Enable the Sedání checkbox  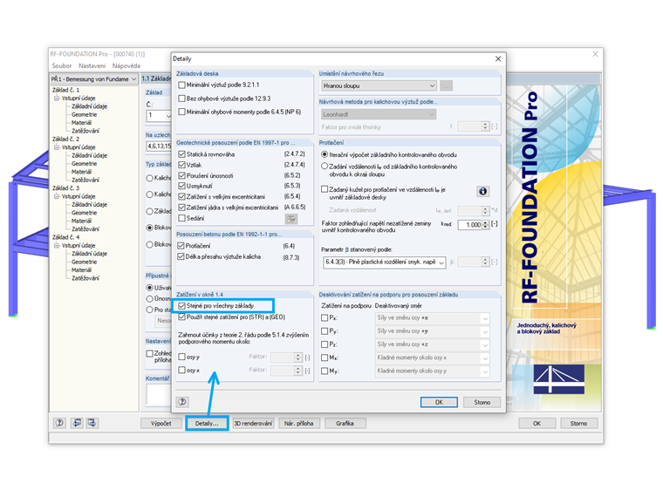click(181, 218)
